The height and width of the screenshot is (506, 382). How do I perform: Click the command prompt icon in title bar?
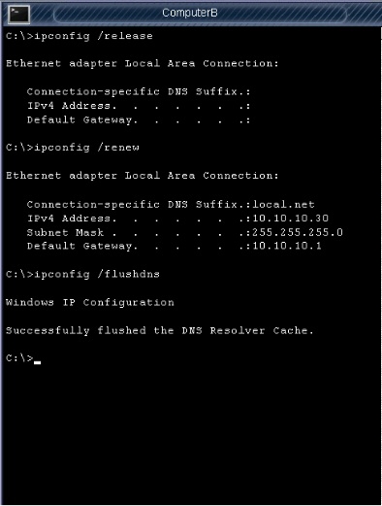pos(18,15)
